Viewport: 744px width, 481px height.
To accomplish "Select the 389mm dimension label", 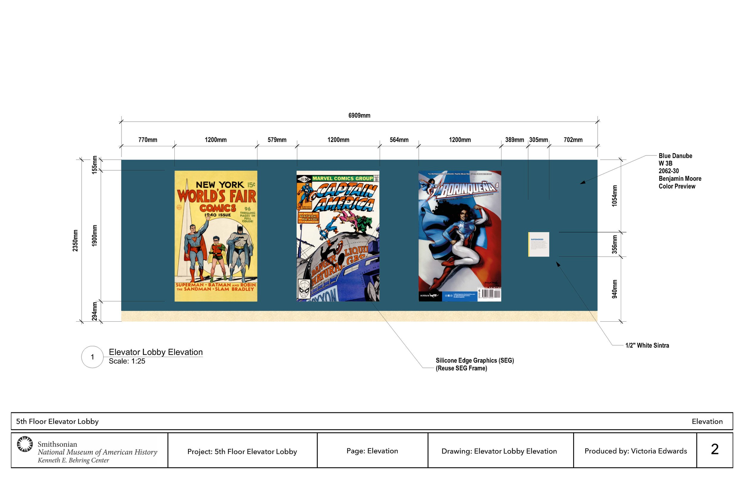I will 515,140.
